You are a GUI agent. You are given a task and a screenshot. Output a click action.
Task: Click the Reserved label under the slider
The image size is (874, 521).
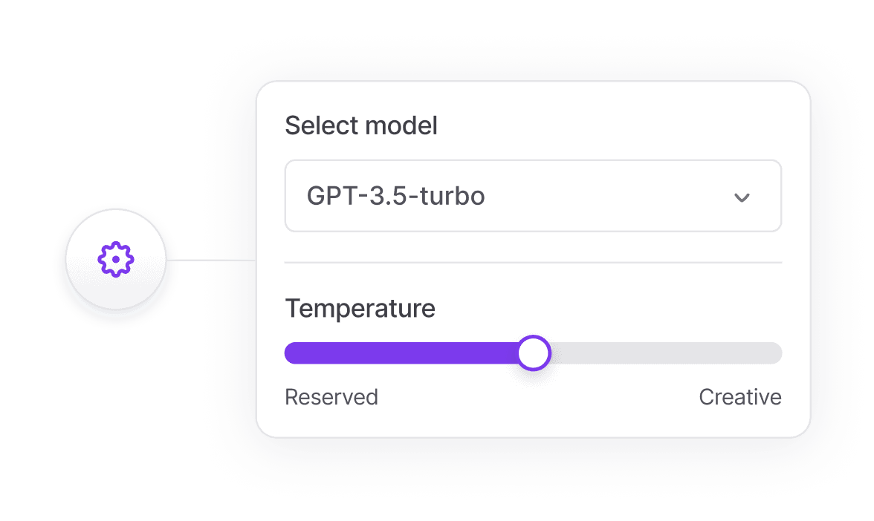tap(331, 397)
